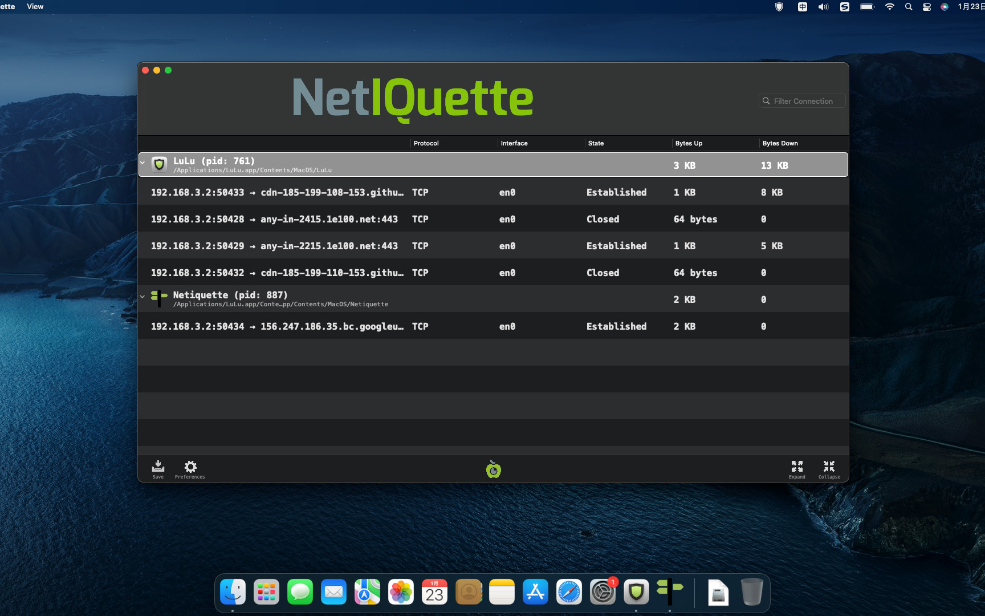Screen dimensions: 985x616
Task: Click the battery status icon
Action: click(x=867, y=7)
